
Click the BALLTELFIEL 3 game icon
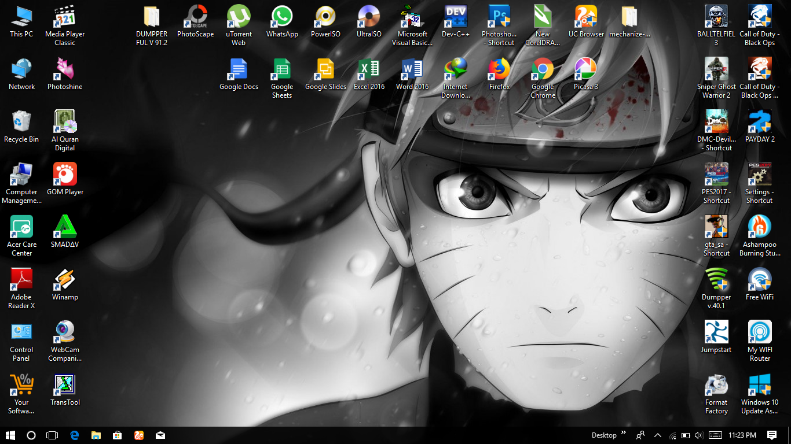(x=716, y=17)
